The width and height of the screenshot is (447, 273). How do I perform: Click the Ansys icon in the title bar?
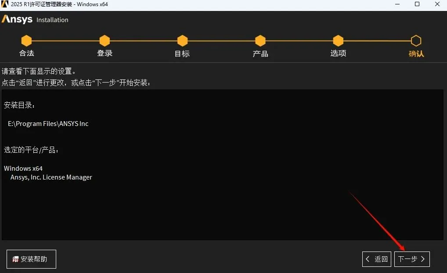[x=5, y=4]
